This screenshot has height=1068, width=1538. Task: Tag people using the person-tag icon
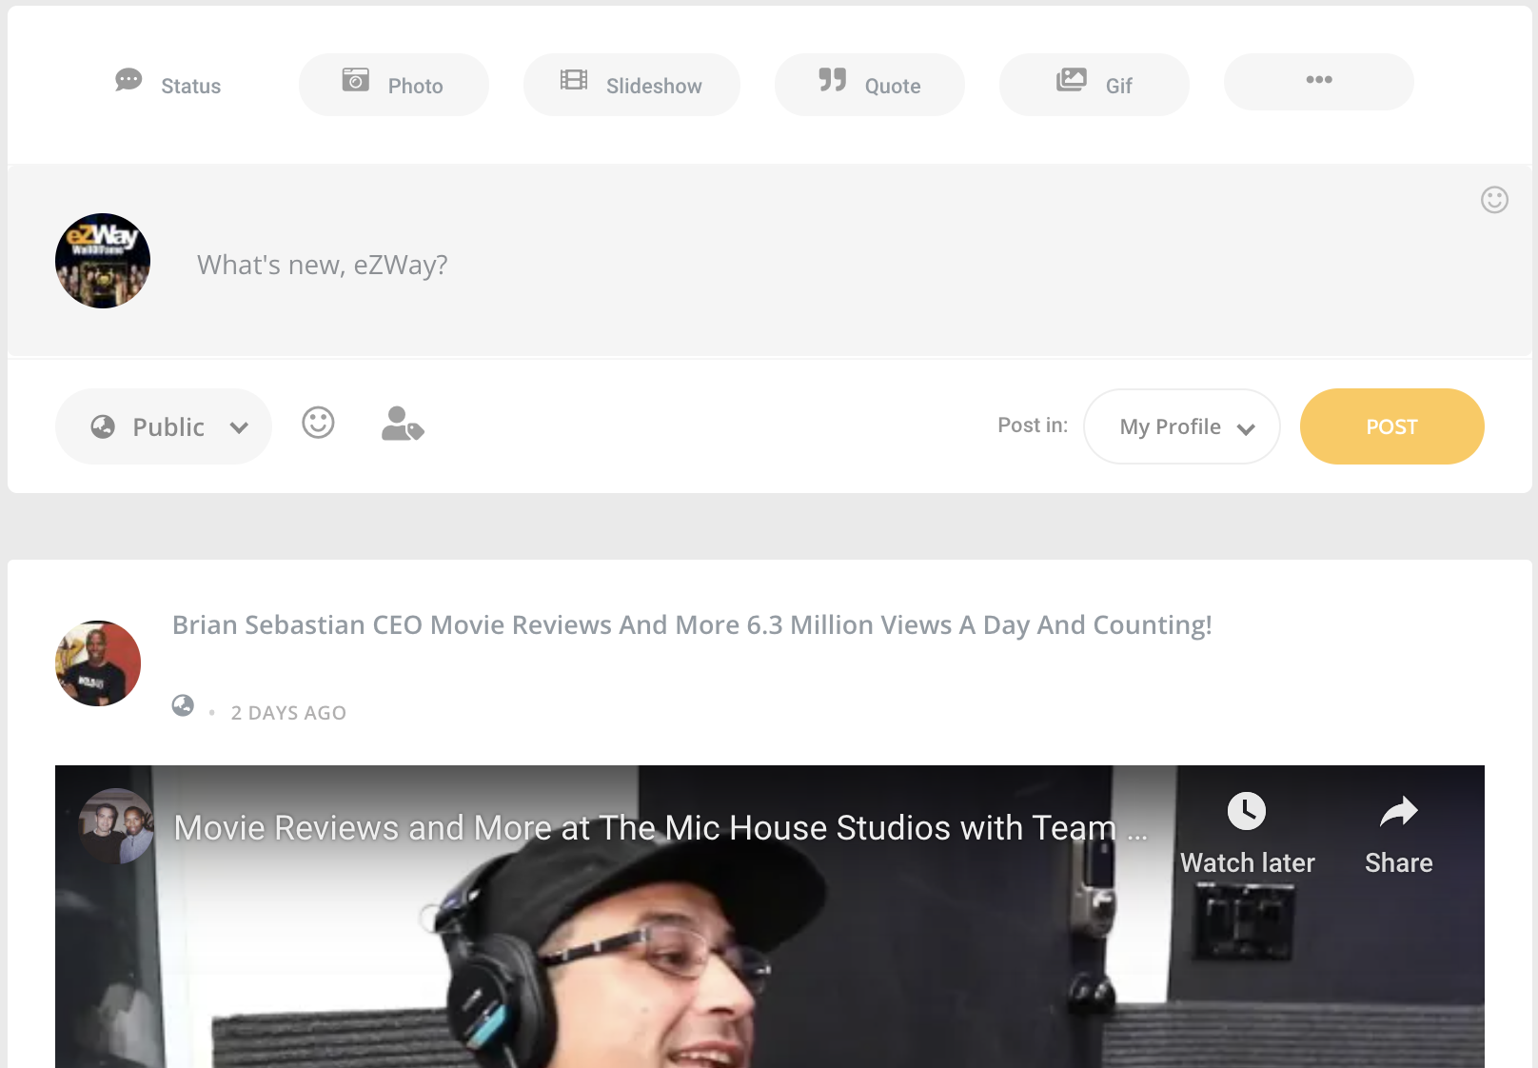pyautogui.click(x=402, y=424)
